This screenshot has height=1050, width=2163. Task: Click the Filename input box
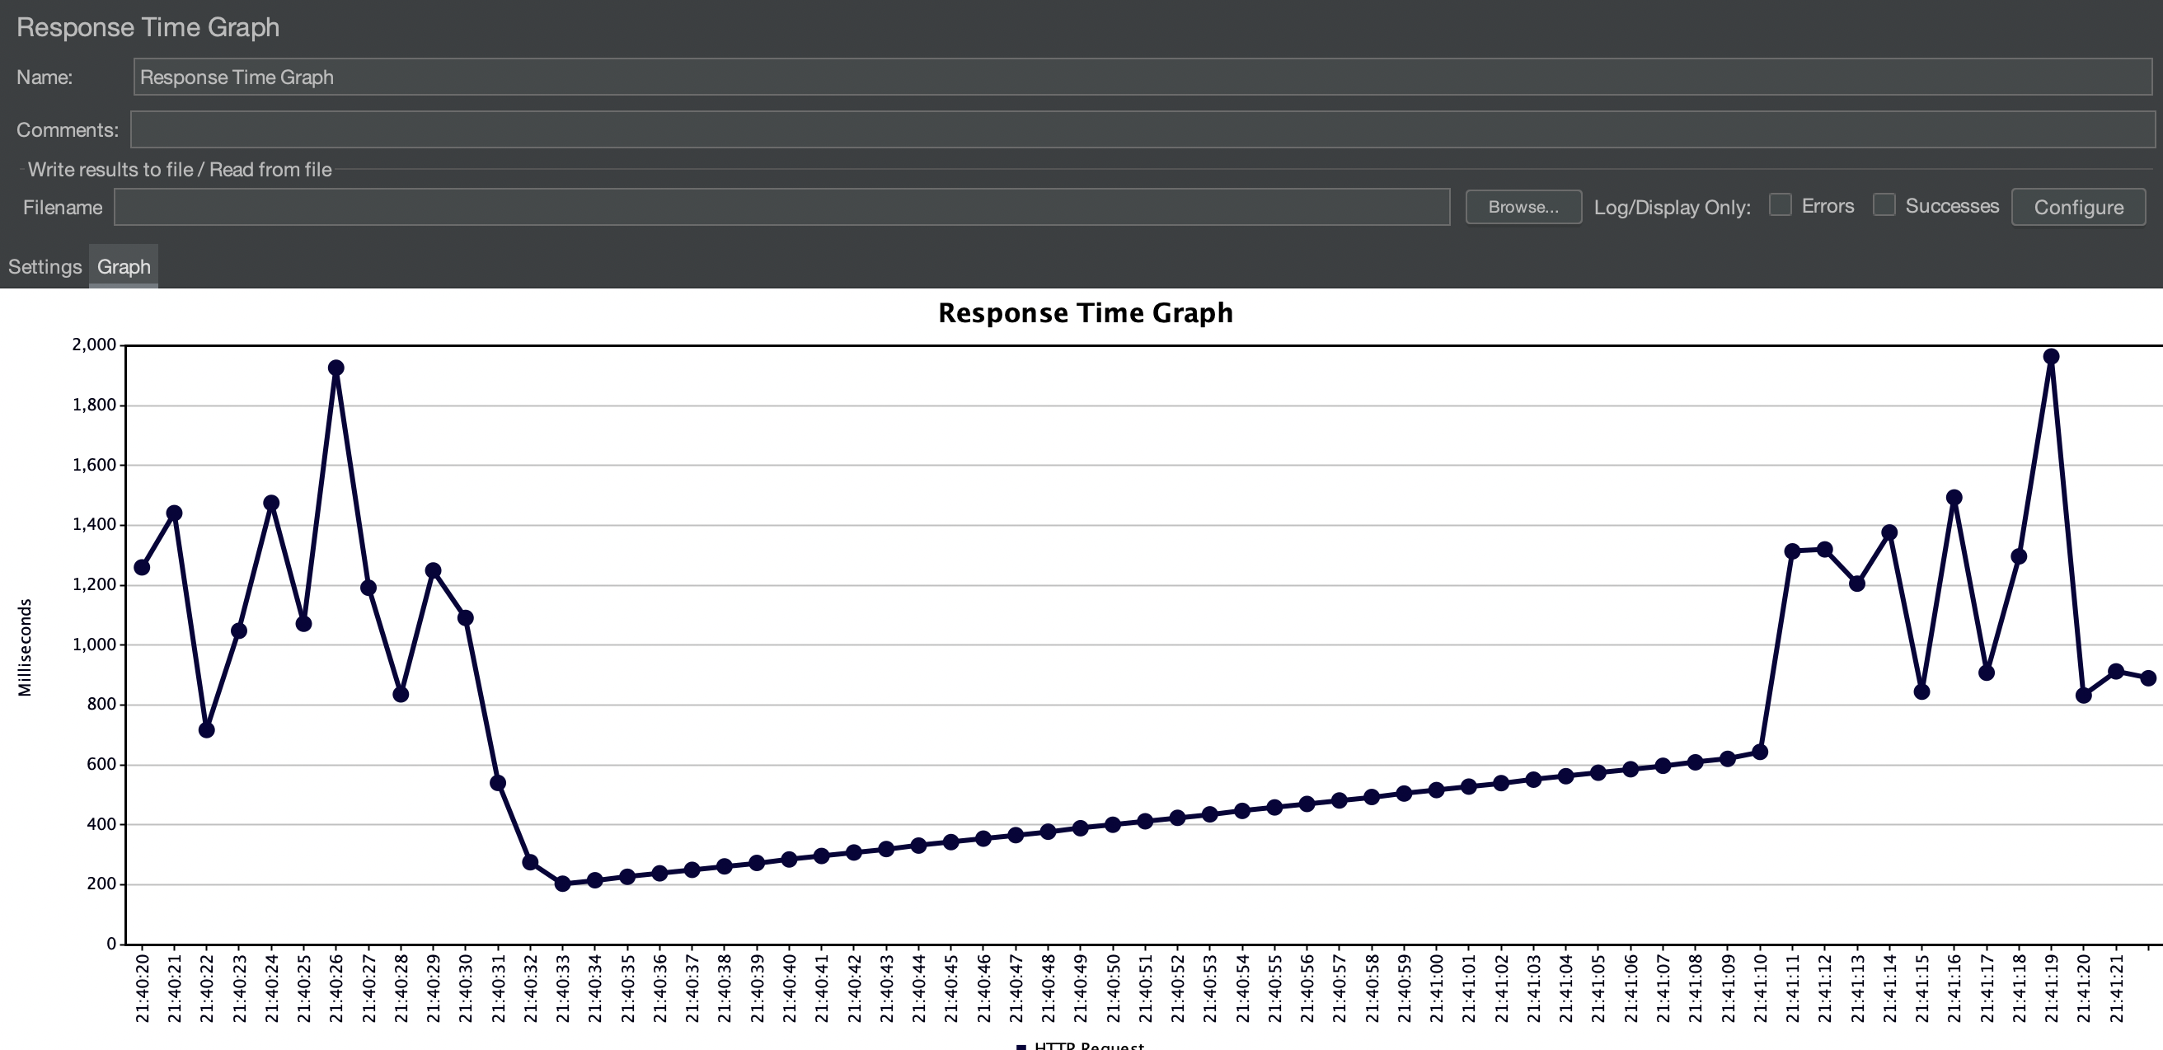click(x=781, y=208)
